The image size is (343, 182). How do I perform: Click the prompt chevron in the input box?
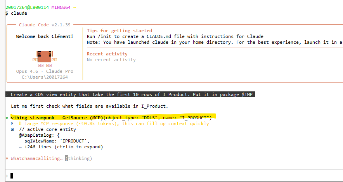coord(7,176)
